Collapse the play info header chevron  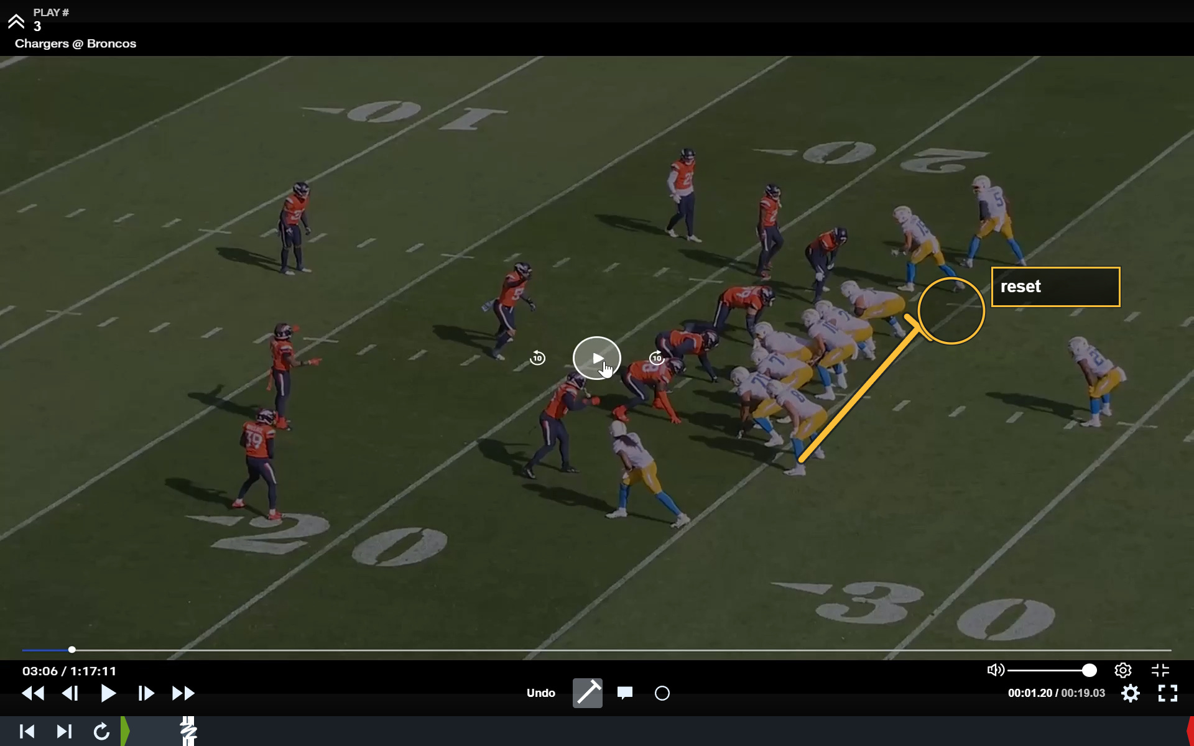(x=16, y=21)
